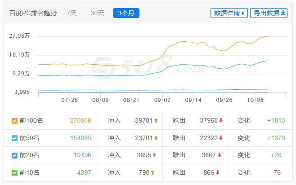Screen dimensions: 296x185
Task: Click the change value +1813
Action: tap(276, 120)
